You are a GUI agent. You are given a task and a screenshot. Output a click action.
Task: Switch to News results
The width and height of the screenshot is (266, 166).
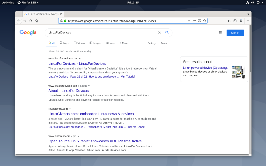(x=111, y=43)
